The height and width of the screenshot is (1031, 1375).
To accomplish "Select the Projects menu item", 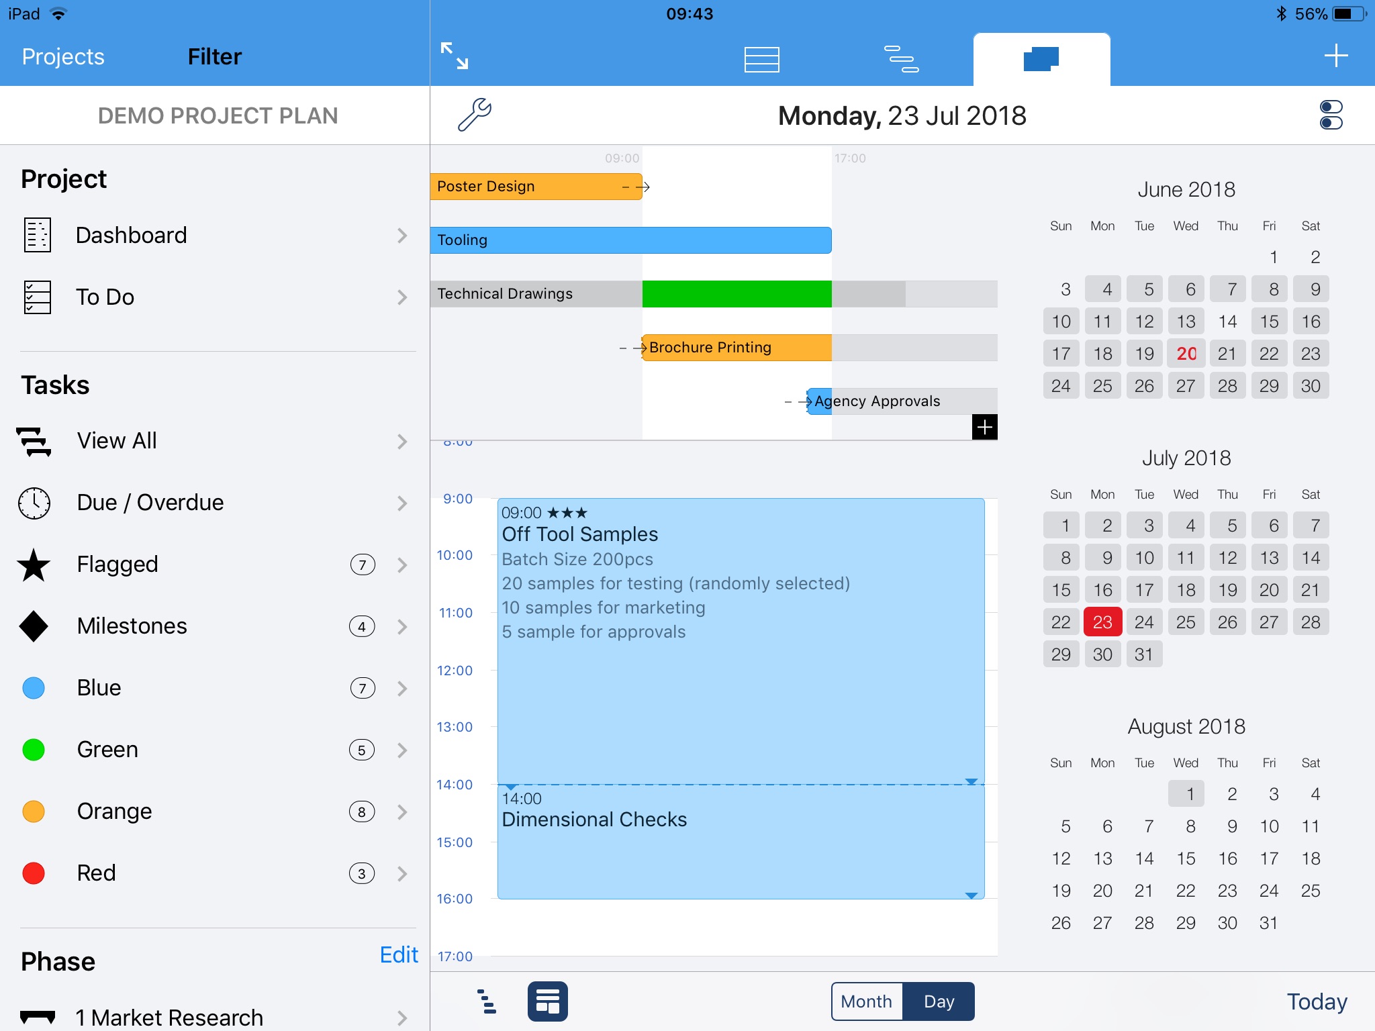I will point(60,56).
